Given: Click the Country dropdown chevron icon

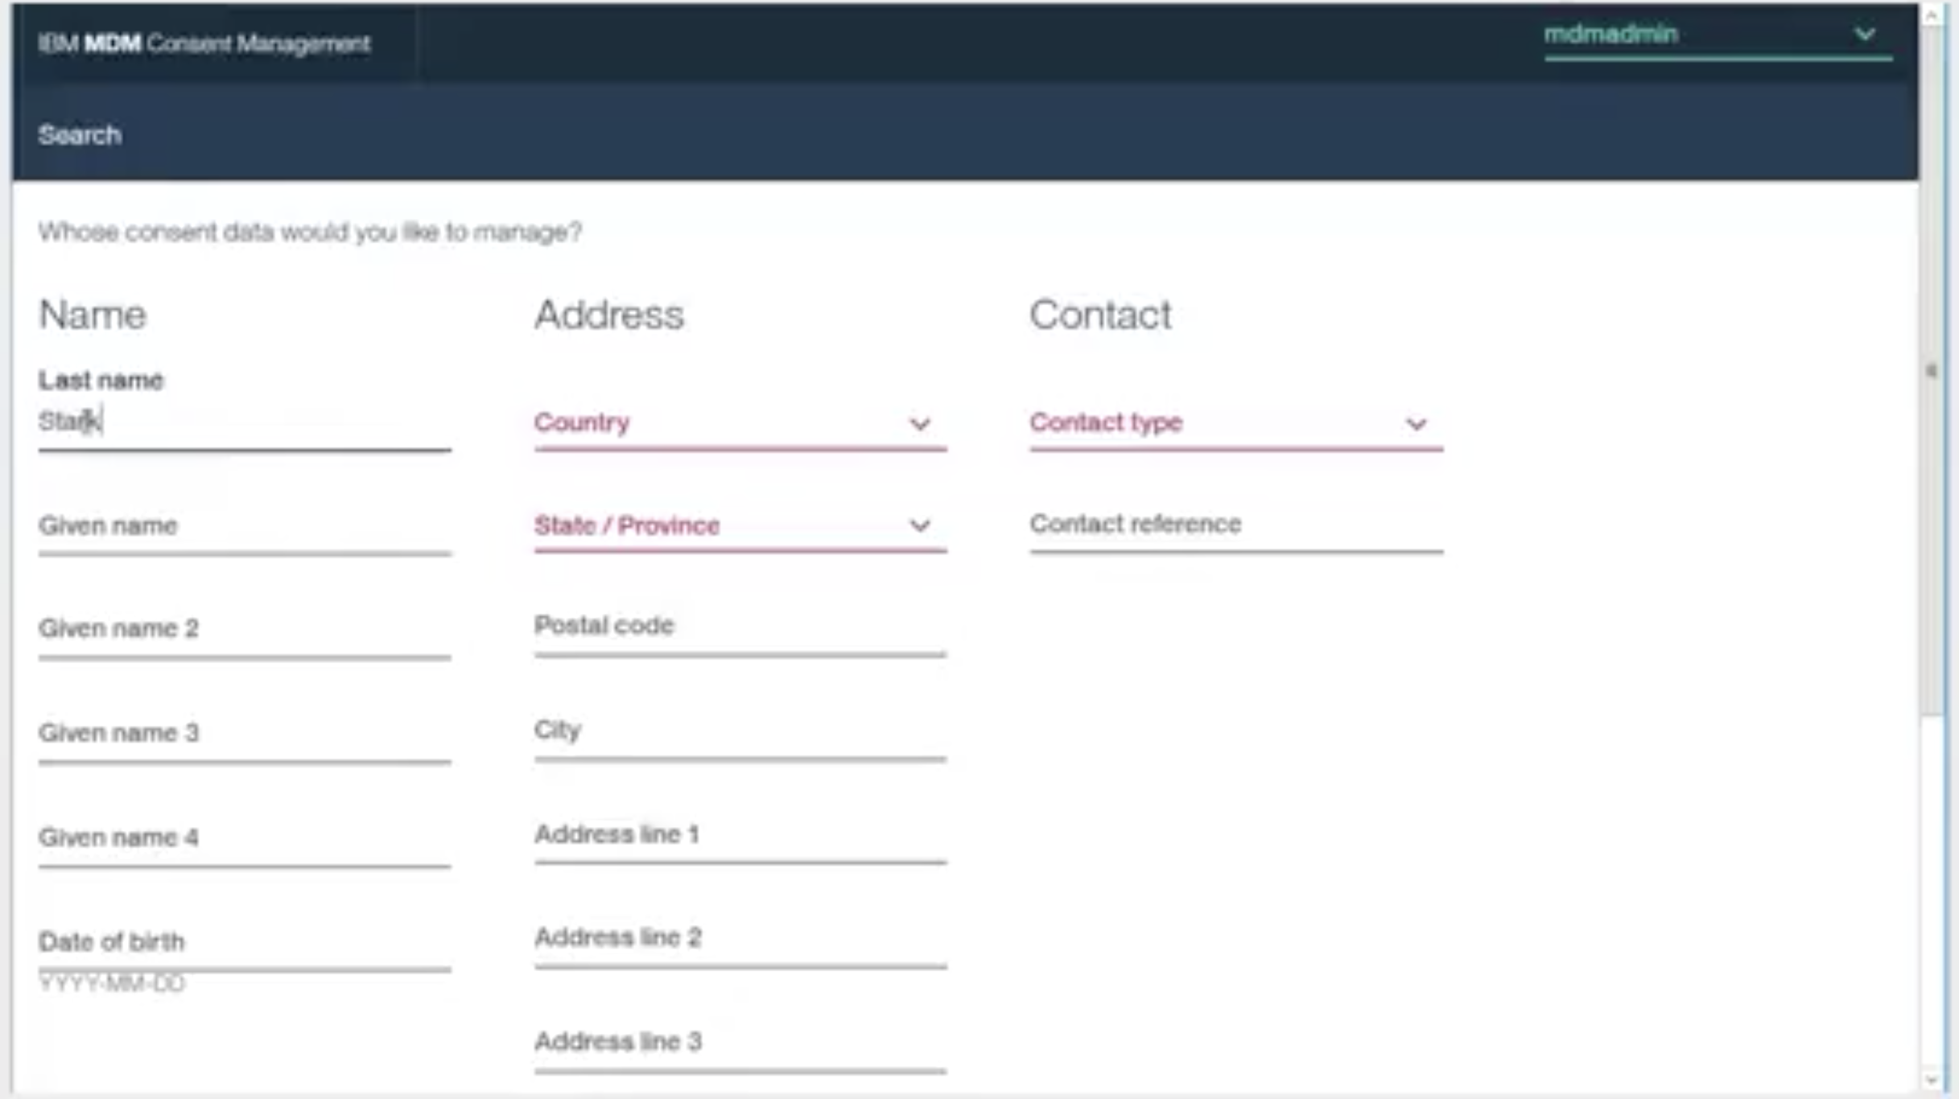Looking at the screenshot, I should coord(920,424).
